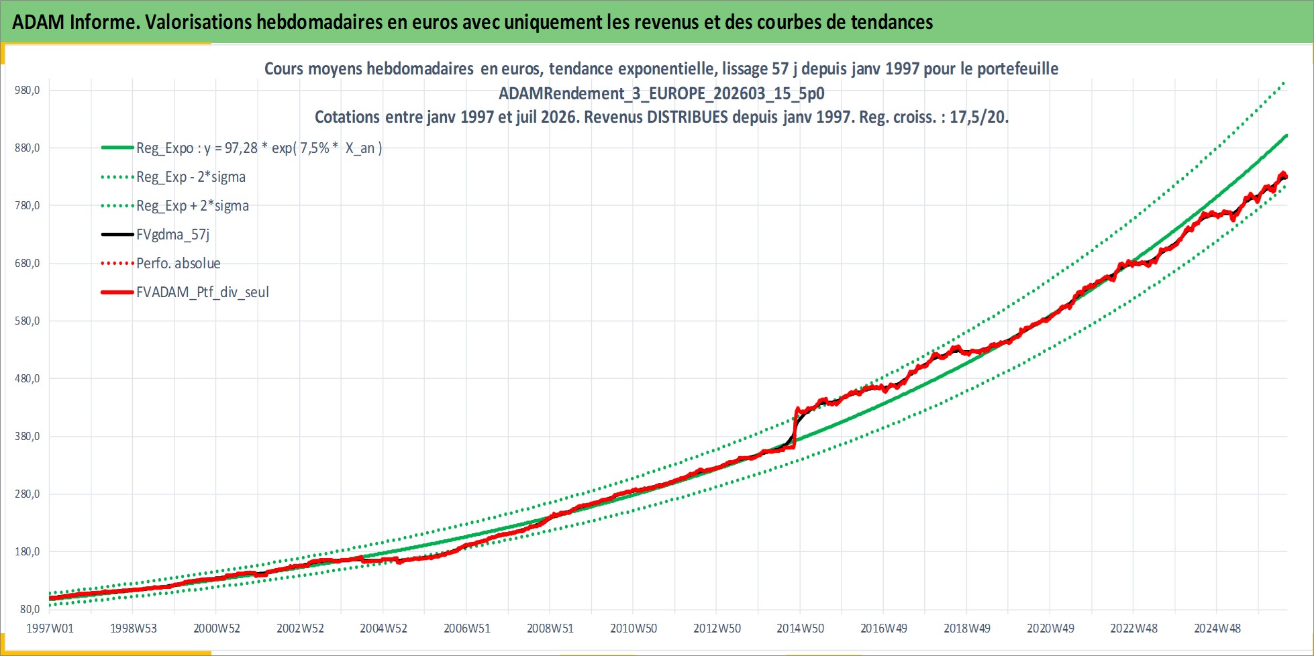Screen dimensions: 1314x656
Task: Click the x-axis label '2024W48'
Action: coord(1217,628)
